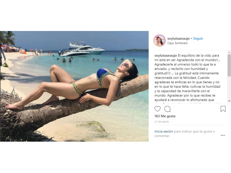This screenshot has height=173, width=231.
Task: Click the scrollbar track below the thumb
Action: 229,88
